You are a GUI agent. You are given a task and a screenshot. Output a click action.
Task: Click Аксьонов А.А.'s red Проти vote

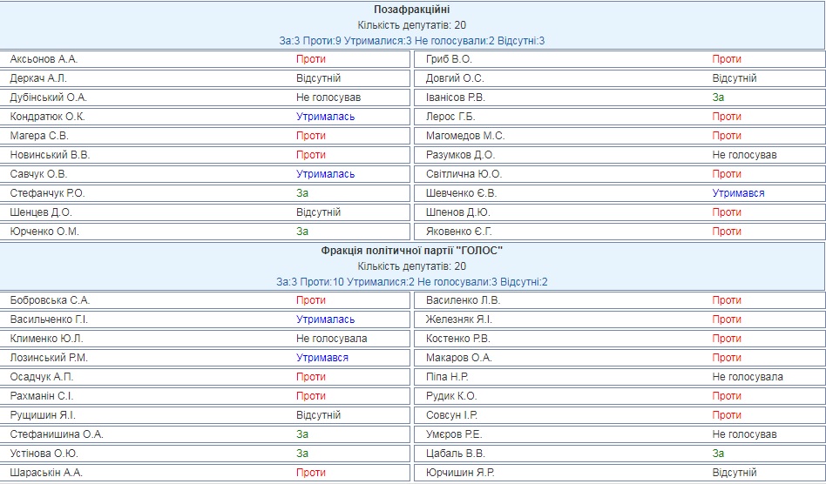tap(311, 59)
